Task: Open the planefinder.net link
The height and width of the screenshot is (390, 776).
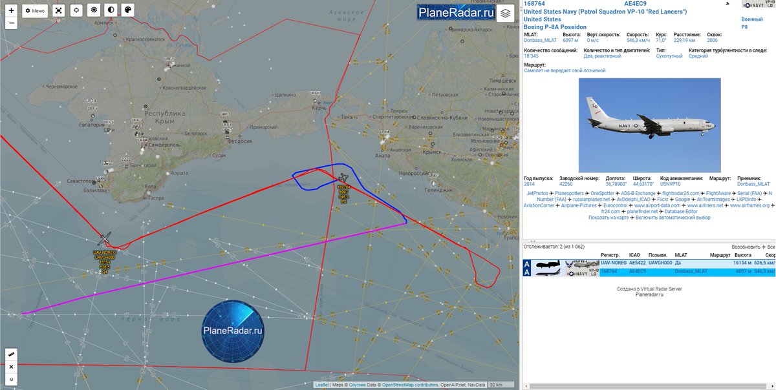Action: tap(642, 212)
